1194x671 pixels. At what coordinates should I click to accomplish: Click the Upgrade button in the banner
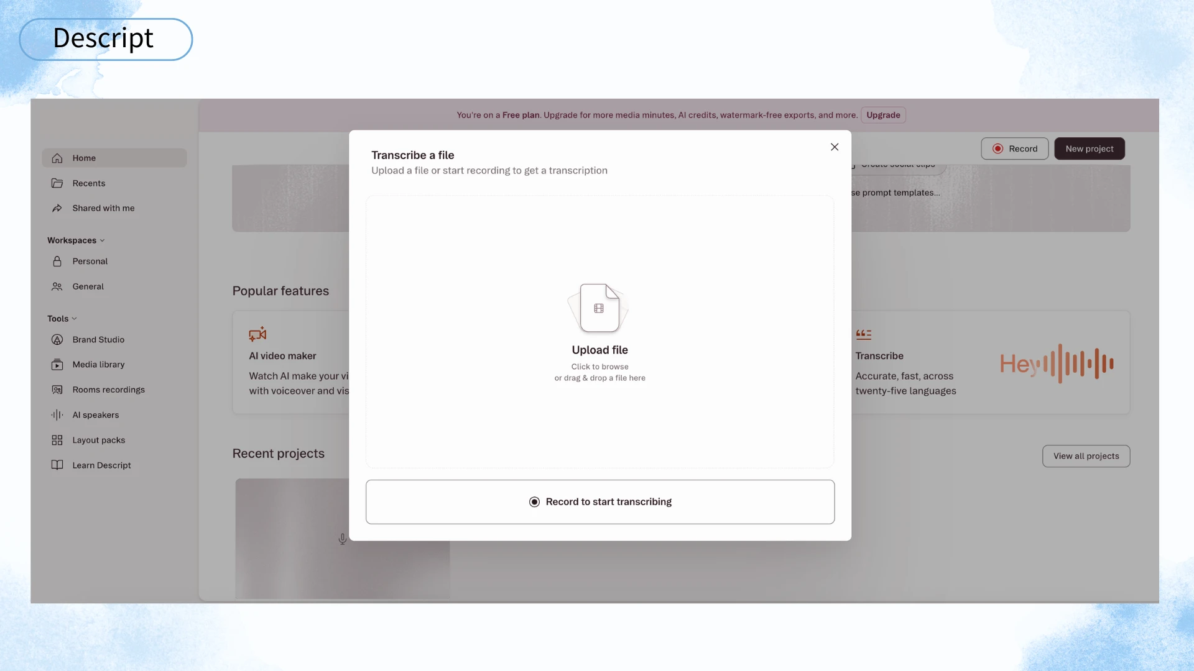click(883, 115)
